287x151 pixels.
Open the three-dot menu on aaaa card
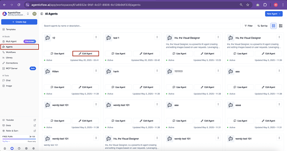coord(279,105)
